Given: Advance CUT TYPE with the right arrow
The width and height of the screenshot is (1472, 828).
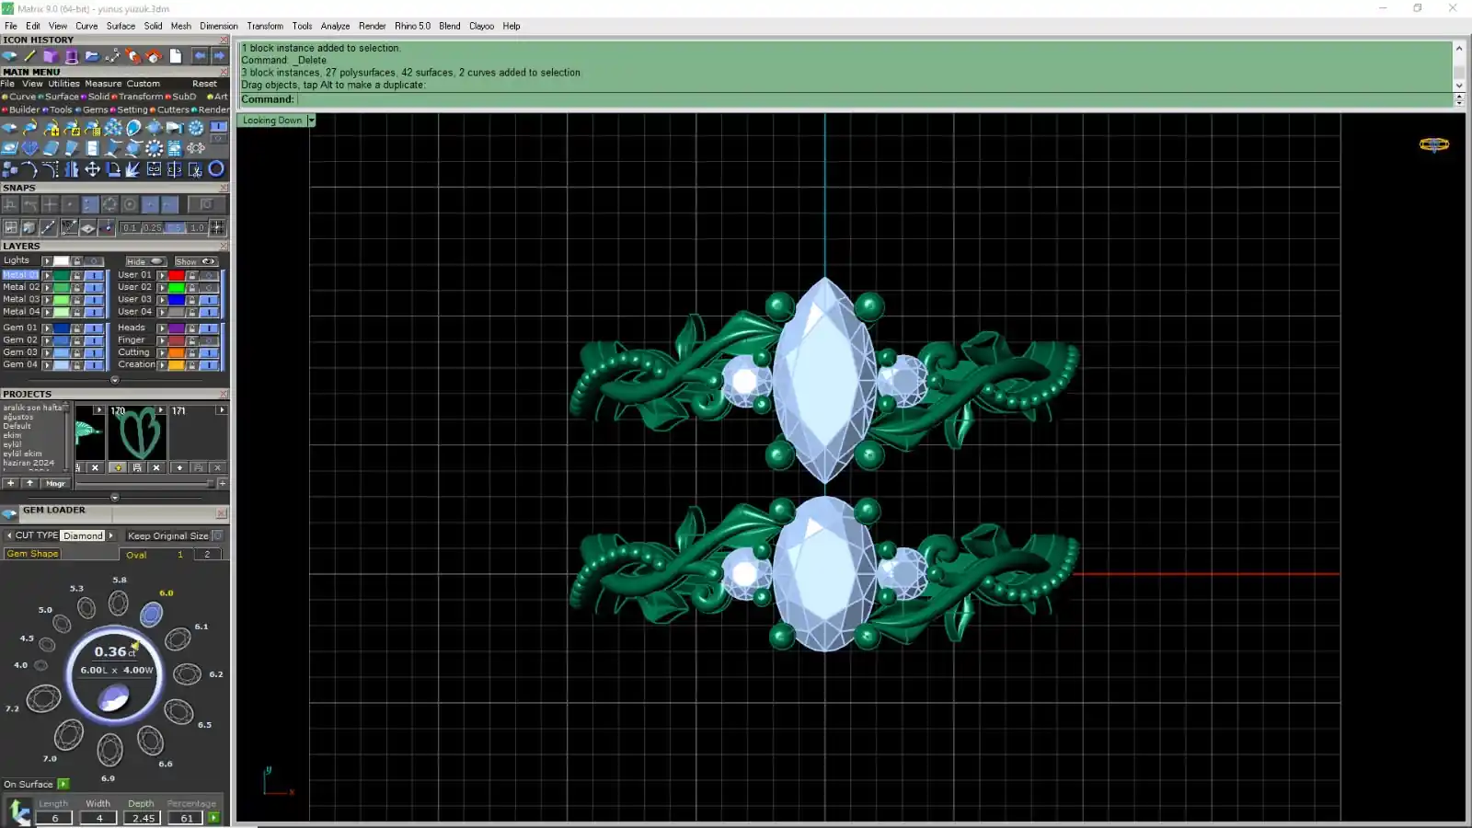Looking at the screenshot, I should tap(111, 535).
